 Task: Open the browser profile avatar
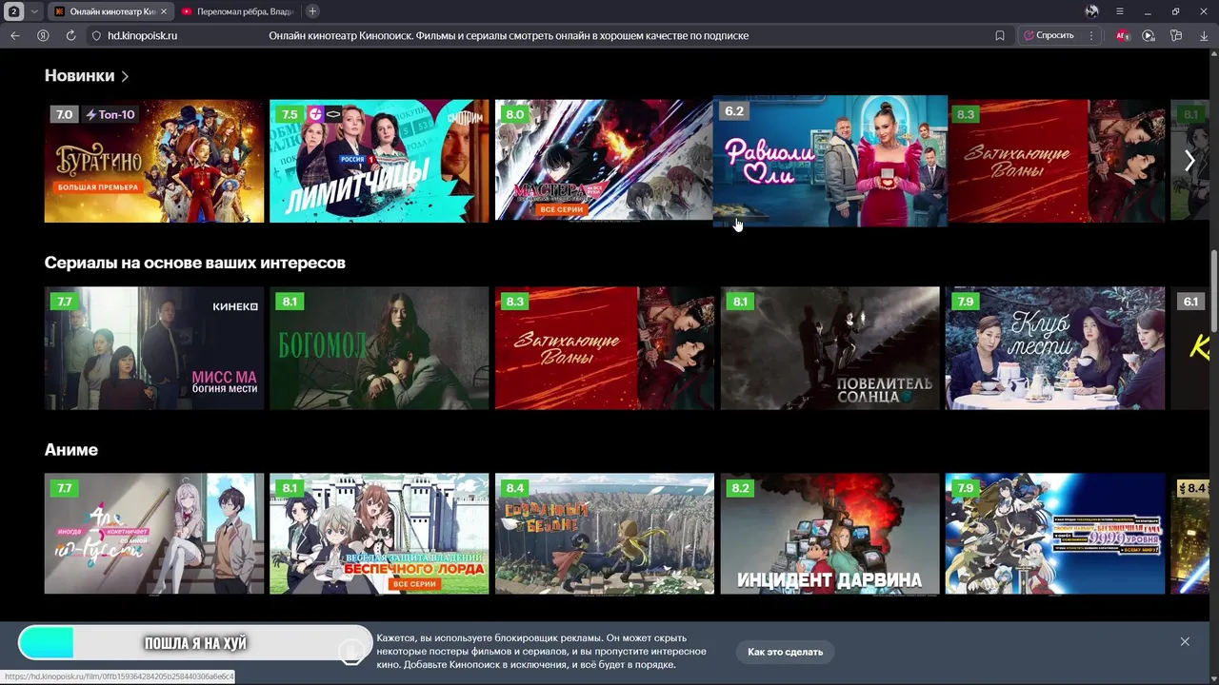[1091, 11]
